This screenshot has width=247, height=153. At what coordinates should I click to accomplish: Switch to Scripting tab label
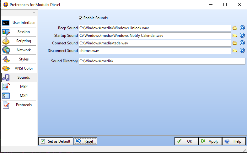pyautogui.click(x=24, y=41)
